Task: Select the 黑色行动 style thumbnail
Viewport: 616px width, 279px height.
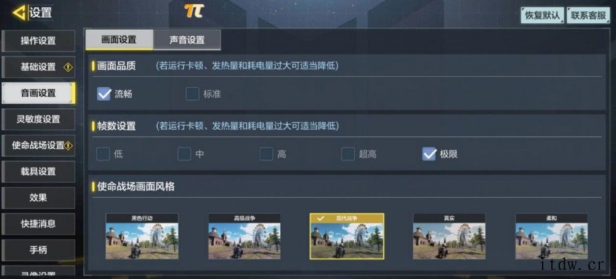Action: pos(142,236)
